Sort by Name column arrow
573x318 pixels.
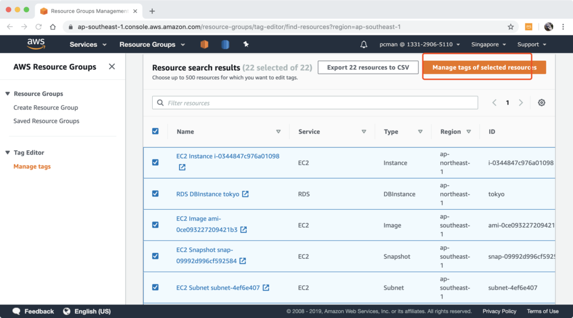279,132
